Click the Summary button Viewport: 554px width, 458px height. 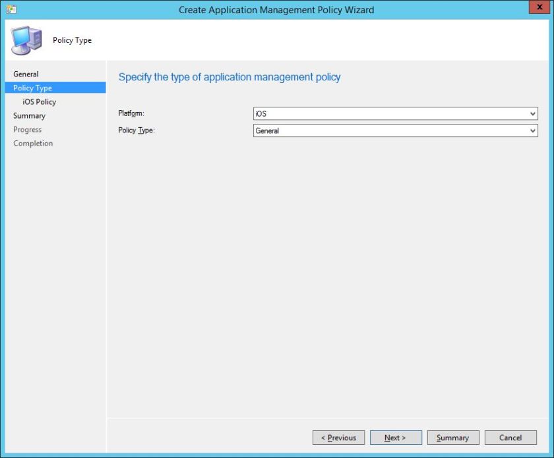click(x=453, y=437)
